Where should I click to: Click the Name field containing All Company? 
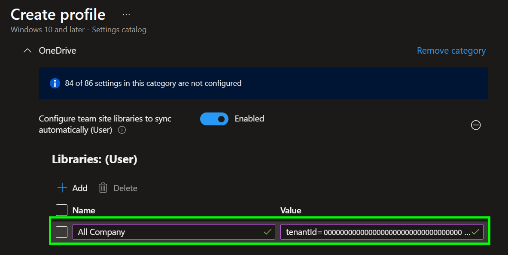[x=167, y=232]
